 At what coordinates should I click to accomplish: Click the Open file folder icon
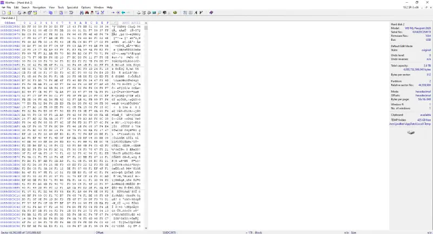point(8,12)
